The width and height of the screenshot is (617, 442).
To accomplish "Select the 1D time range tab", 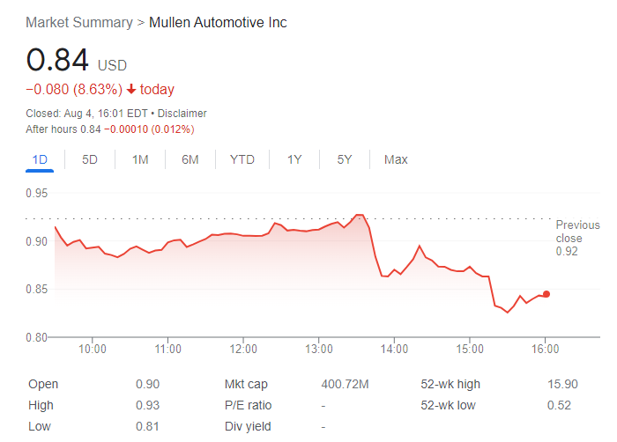I will (x=40, y=159).
